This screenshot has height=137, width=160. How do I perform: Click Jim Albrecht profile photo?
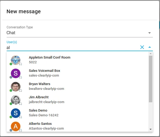coord(16,100)
